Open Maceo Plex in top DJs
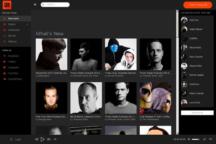 click(195, 66)
